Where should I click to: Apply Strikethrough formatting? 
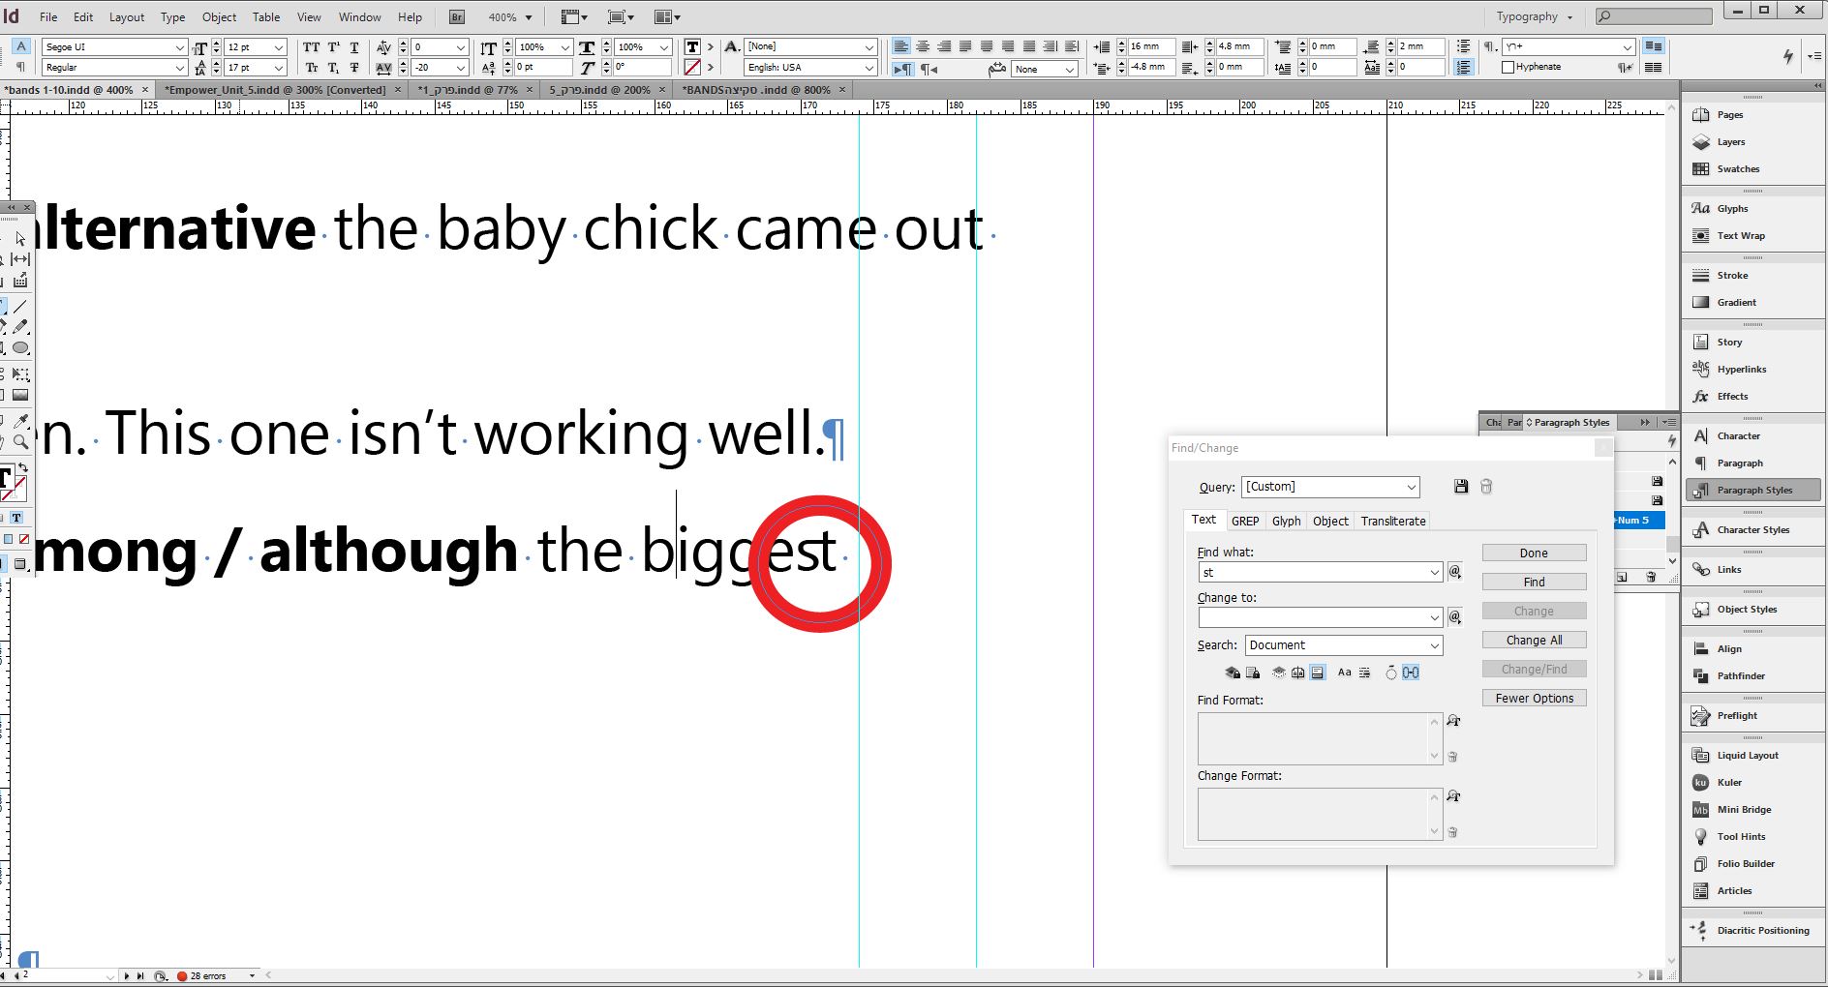pos(354,68)
